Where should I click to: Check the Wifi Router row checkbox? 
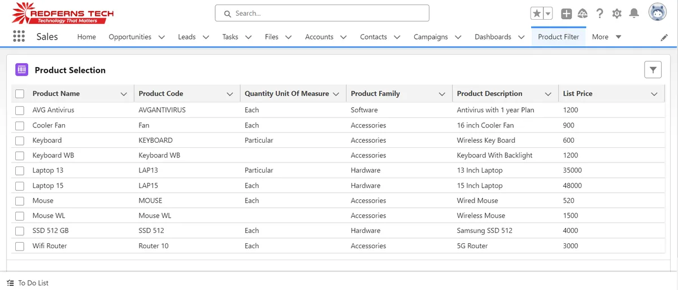[20, 246]
